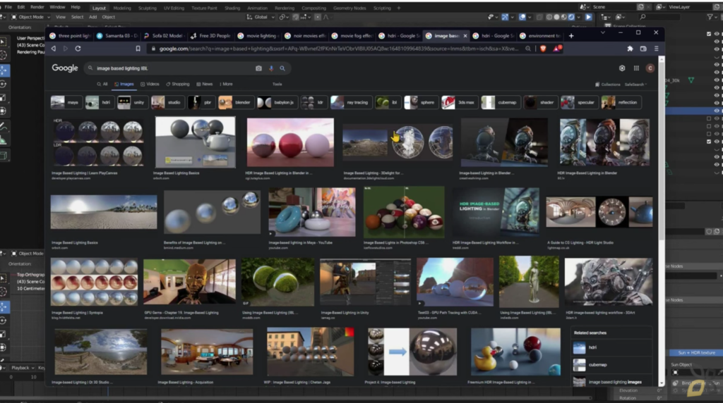Open billiard balls image thumbnail
723x403 pixels.
point(404,212)
